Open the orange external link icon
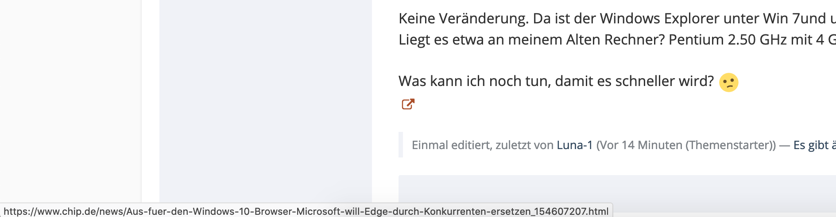 click(x=408, y=104)
